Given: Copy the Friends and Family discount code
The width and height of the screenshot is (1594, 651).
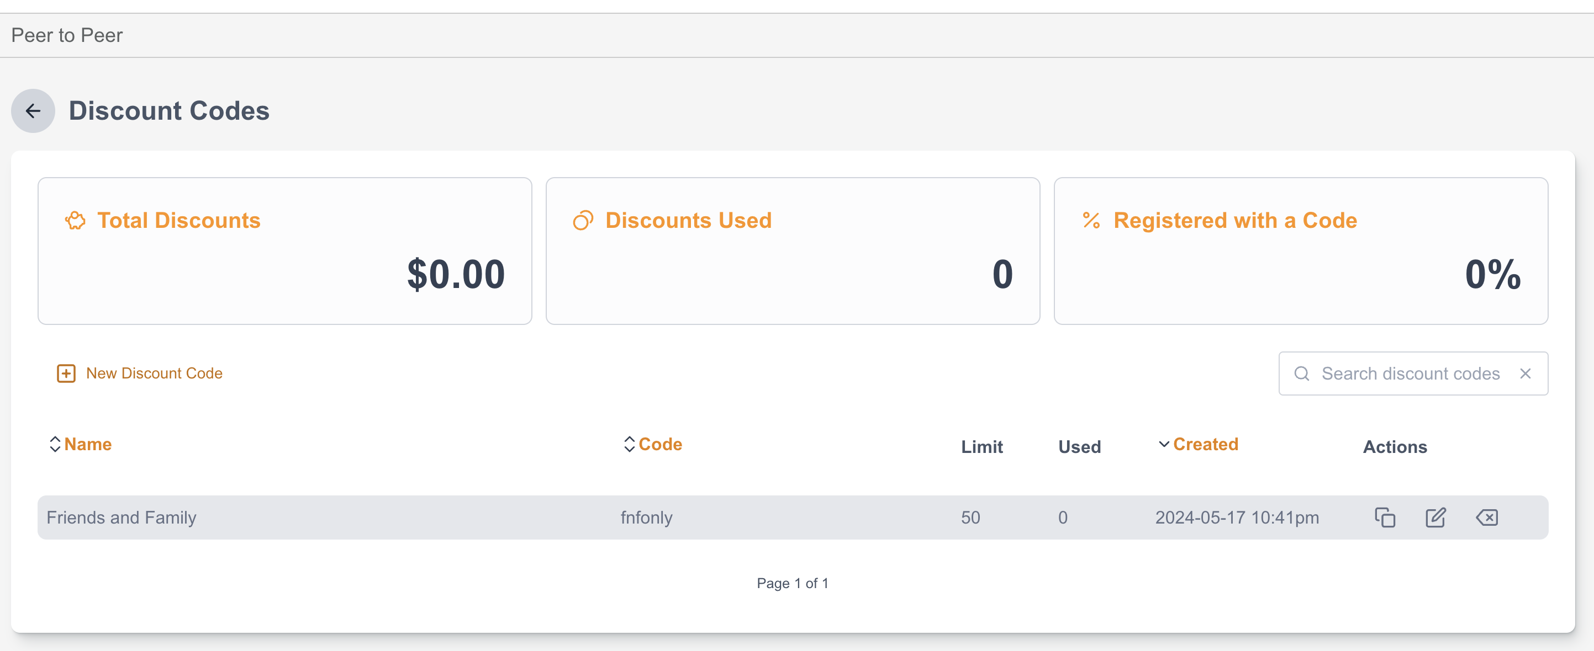Looking at the screenshot, I should pyautogui.click(x=1384, y=517).
